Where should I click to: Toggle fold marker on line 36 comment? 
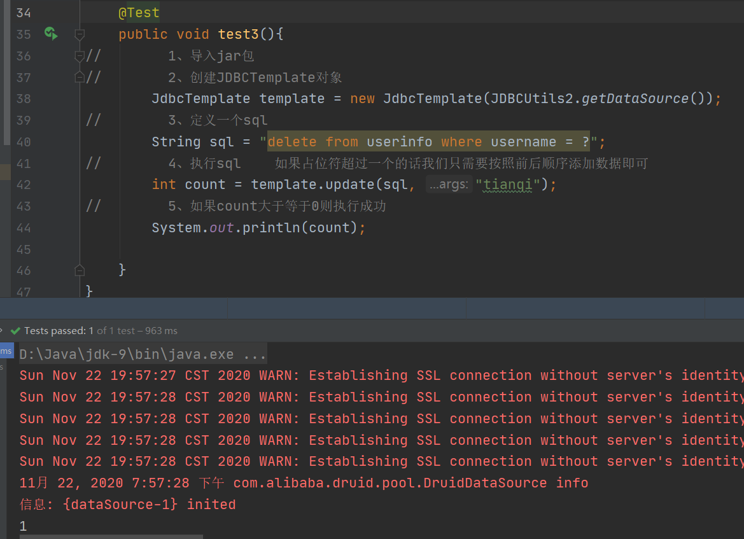80,56
